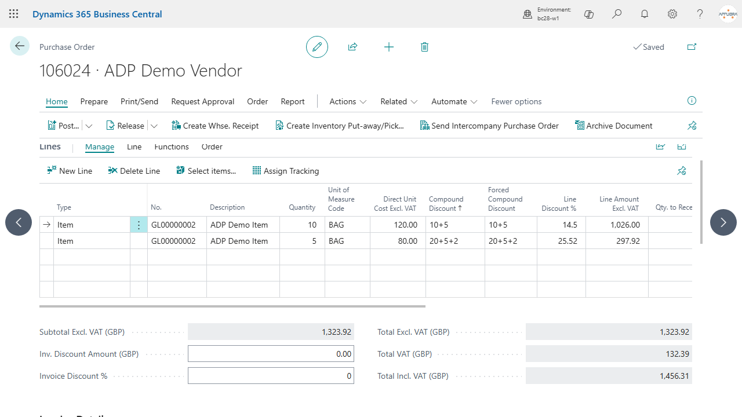Click Delete Line
The image size is (742, 417).
pyautogui.click(x=134, y=171)
